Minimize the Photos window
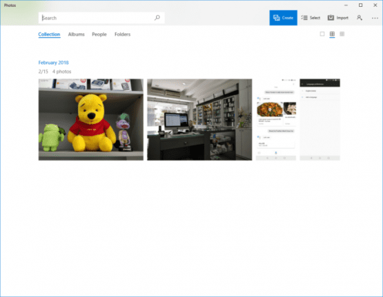Viewport: 383px width, 297px height. pos(346,5)
